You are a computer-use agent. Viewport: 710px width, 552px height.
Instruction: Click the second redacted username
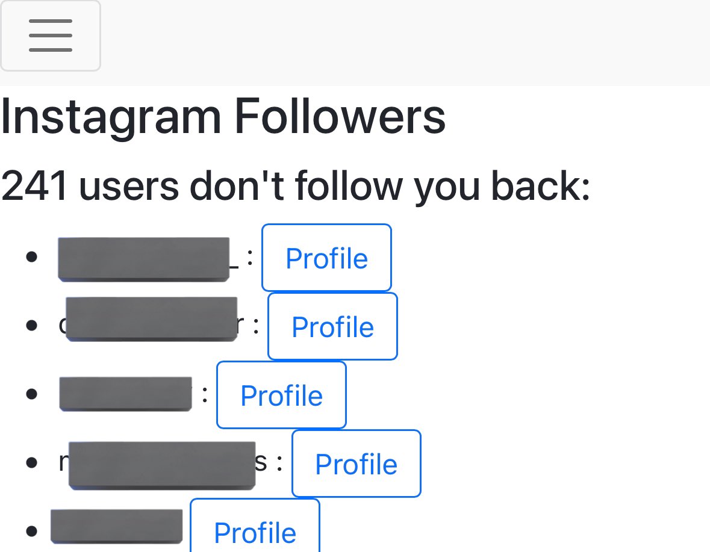[x=151, y=319]
